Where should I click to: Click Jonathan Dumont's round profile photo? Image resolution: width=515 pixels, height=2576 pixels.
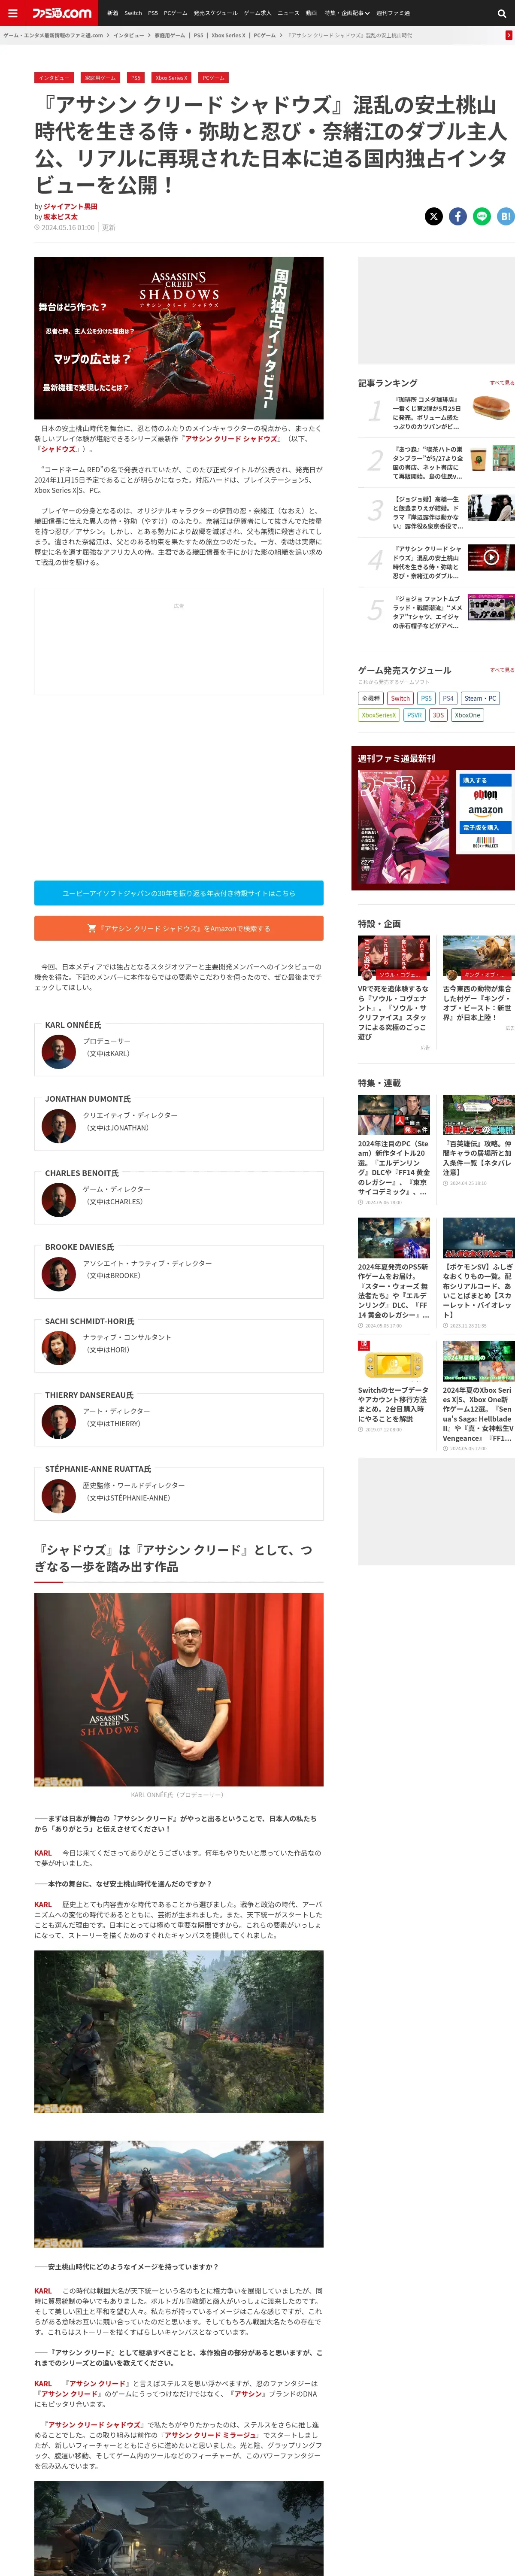pyautogui.click(x=59, y=1126)
